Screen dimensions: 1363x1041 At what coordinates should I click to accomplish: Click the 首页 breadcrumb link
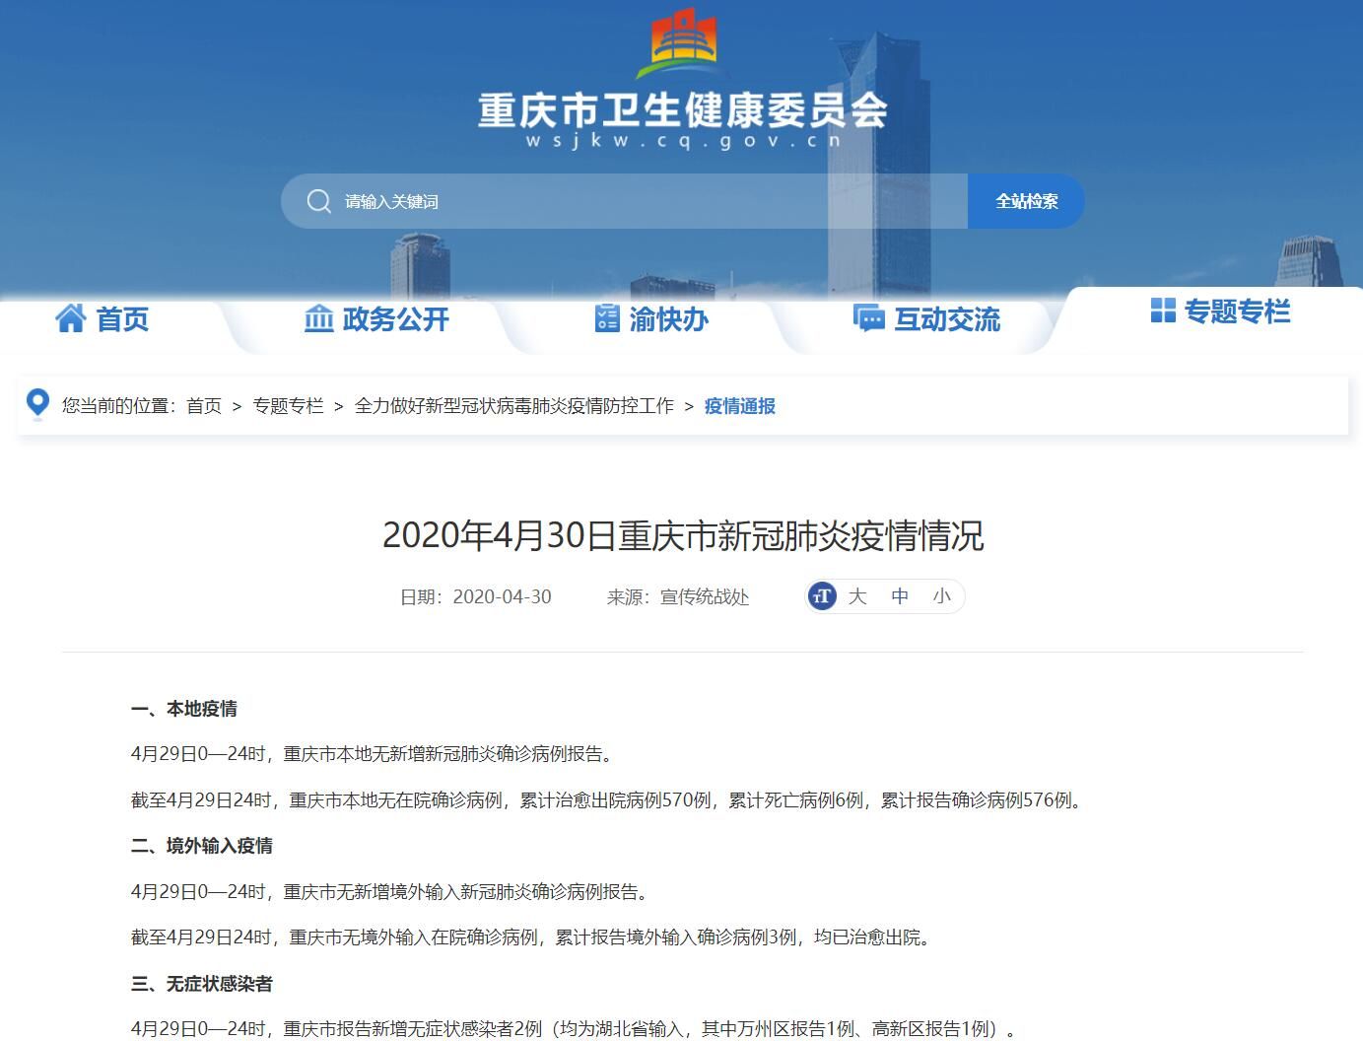point(204,406)
